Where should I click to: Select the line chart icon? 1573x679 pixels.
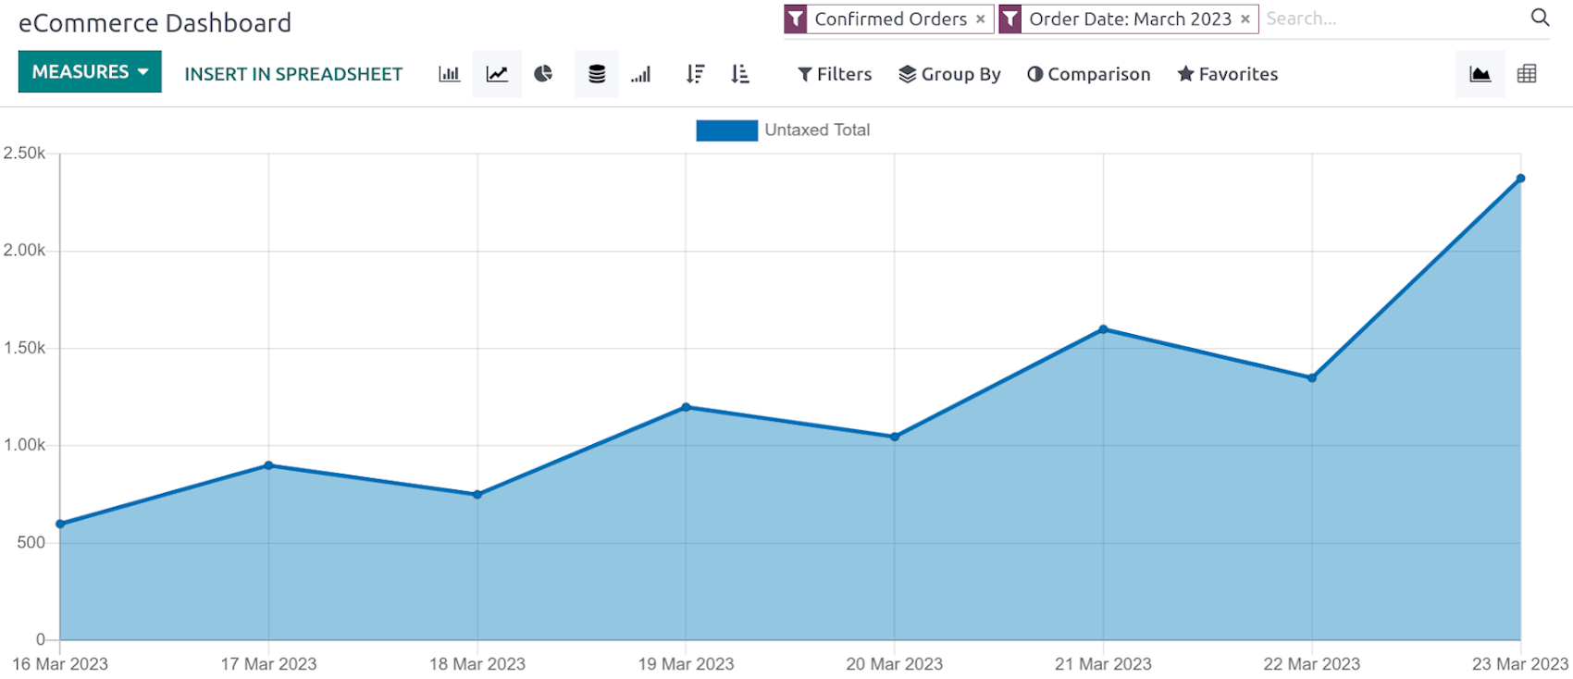[x=497, y=74]
